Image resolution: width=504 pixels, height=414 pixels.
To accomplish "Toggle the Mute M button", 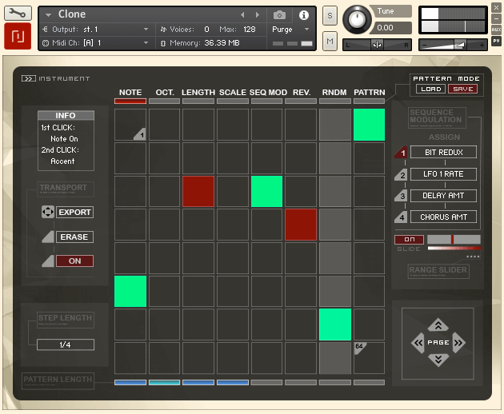I will (330, 41).
